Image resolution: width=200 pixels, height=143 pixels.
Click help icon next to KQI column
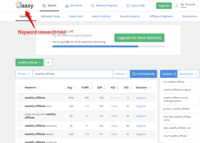pyautogui.click(x=118, y=87)
